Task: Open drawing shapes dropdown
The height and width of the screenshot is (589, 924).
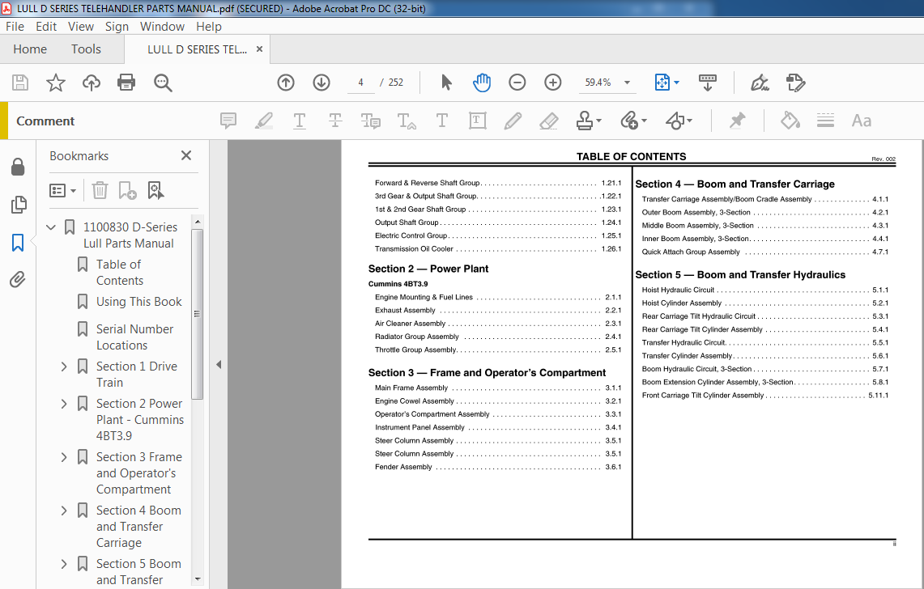Action: 679,121
